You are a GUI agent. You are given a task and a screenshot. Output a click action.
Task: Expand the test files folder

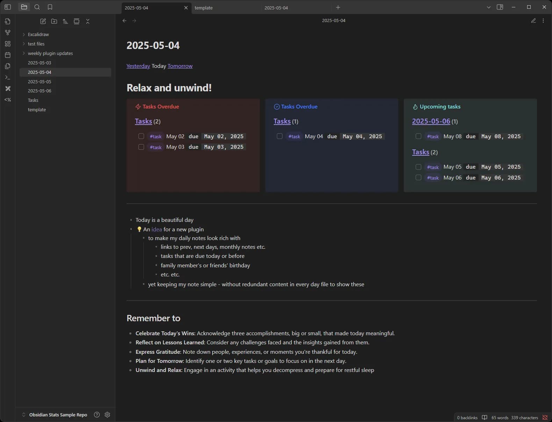tap(24, 44)
